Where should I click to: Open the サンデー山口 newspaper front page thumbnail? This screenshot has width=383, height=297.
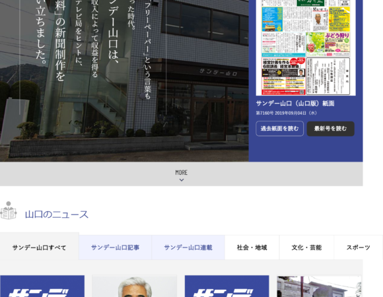point(306,48)
